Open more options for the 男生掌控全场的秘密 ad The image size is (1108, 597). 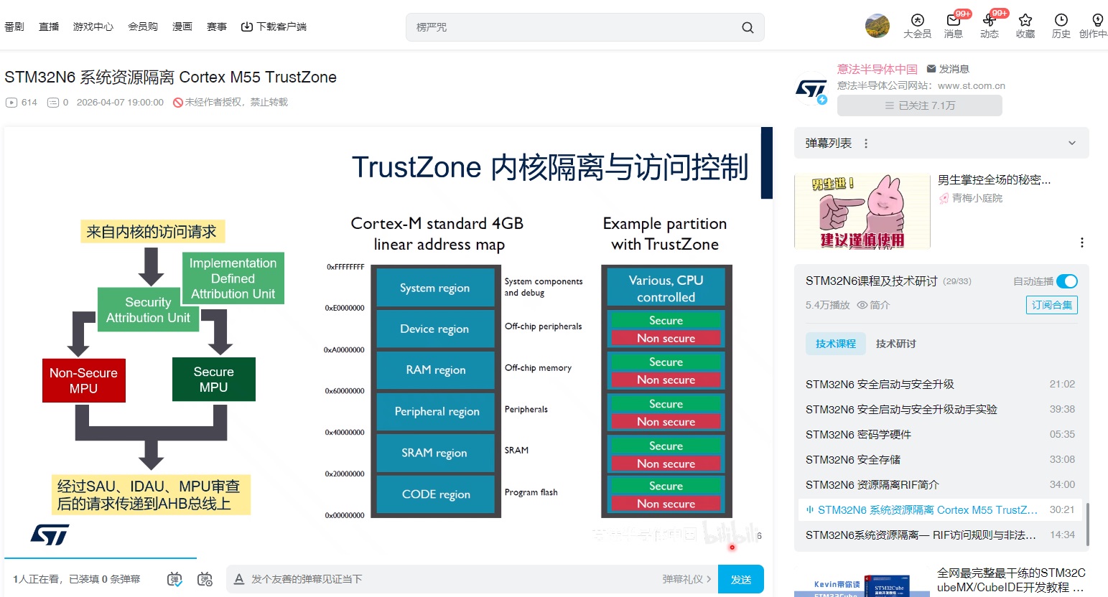[1082, 243]
